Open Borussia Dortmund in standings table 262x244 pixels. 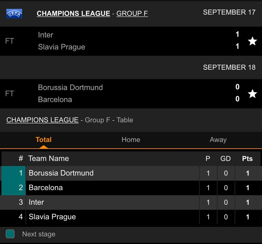(61, 173)
